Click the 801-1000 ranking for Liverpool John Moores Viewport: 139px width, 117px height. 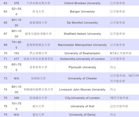tap(16, 89)
